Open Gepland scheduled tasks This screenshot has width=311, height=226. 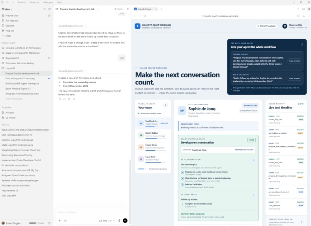10,26
